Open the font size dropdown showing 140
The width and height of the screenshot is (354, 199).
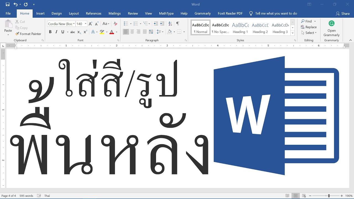pyautogui.click(x=85, y=24)
